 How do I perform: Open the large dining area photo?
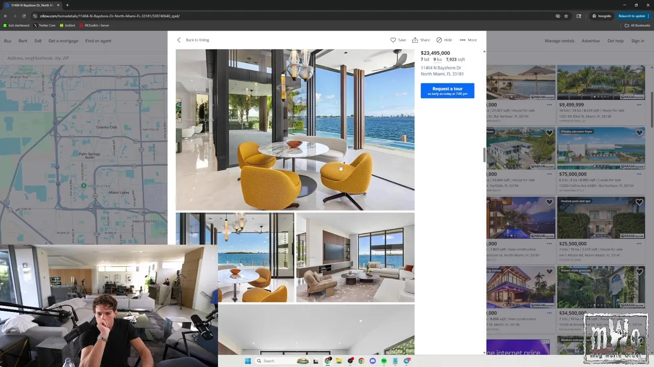[x=295, y=130]
